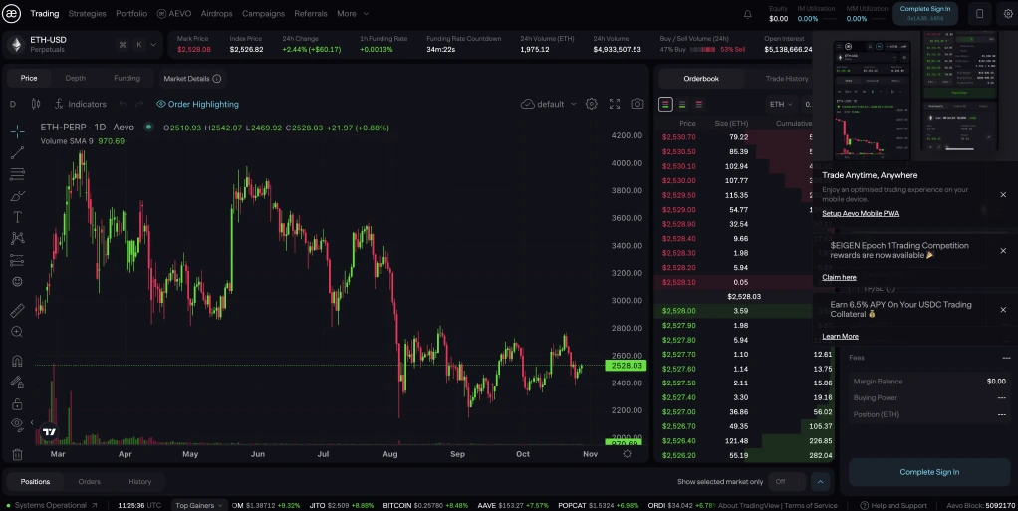Click the Aevo logo icon
This screenshot has width=1018, height=511.
point(12,13)
